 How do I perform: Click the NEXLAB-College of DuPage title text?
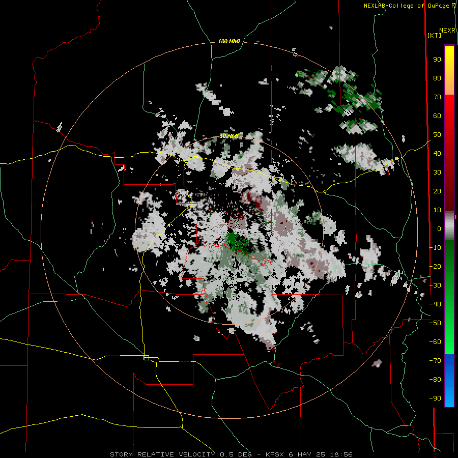click(406, 6)
